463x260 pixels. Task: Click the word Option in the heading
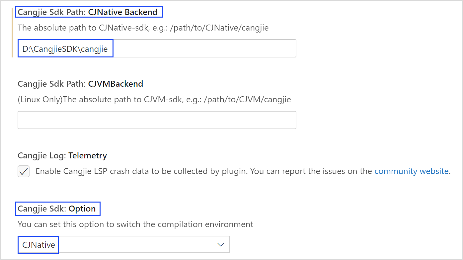(x=82, y=209)
